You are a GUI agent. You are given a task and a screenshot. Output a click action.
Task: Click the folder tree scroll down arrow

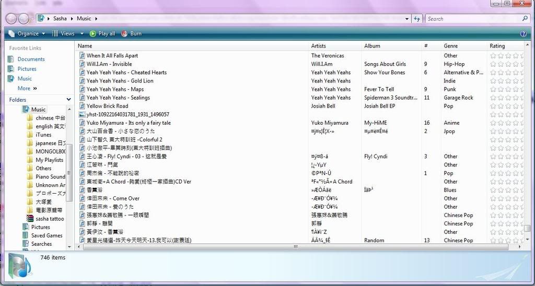[x=69, y=247]
